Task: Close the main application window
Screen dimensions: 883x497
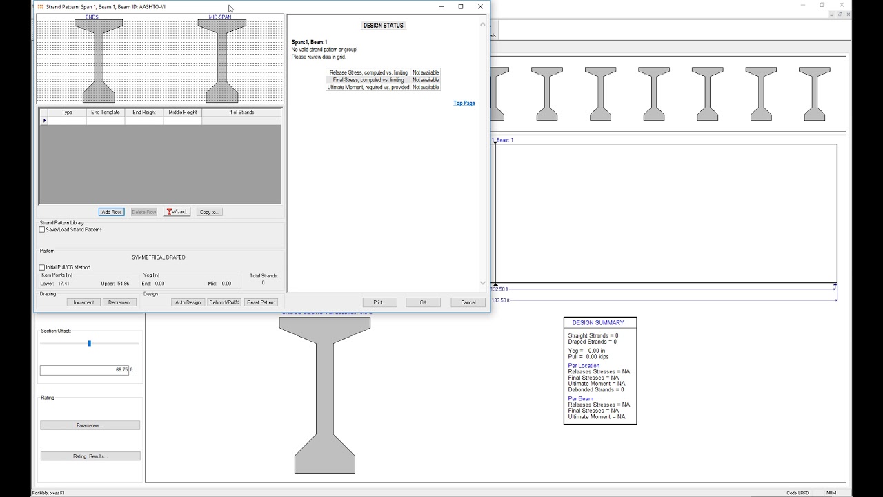Action: pos(842,5)
